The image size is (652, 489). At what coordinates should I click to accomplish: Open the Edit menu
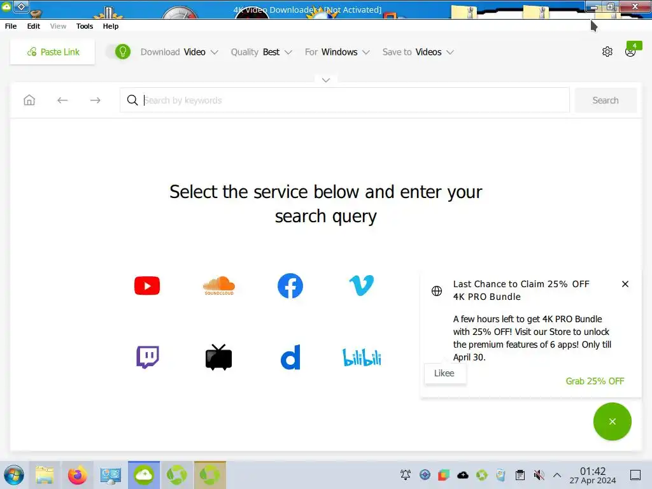34,25
